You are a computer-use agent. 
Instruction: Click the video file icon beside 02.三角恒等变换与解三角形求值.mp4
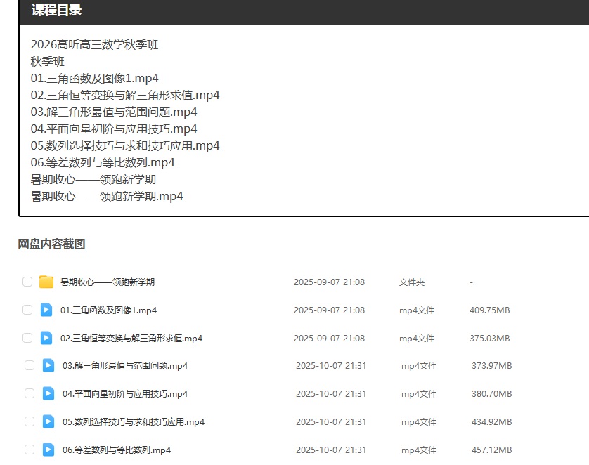click(x=46, y=338)
